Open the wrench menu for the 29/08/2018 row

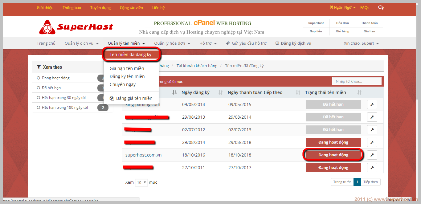click(x=372, y=142)
